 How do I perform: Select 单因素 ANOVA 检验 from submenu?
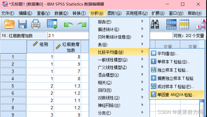click(176, 95)
